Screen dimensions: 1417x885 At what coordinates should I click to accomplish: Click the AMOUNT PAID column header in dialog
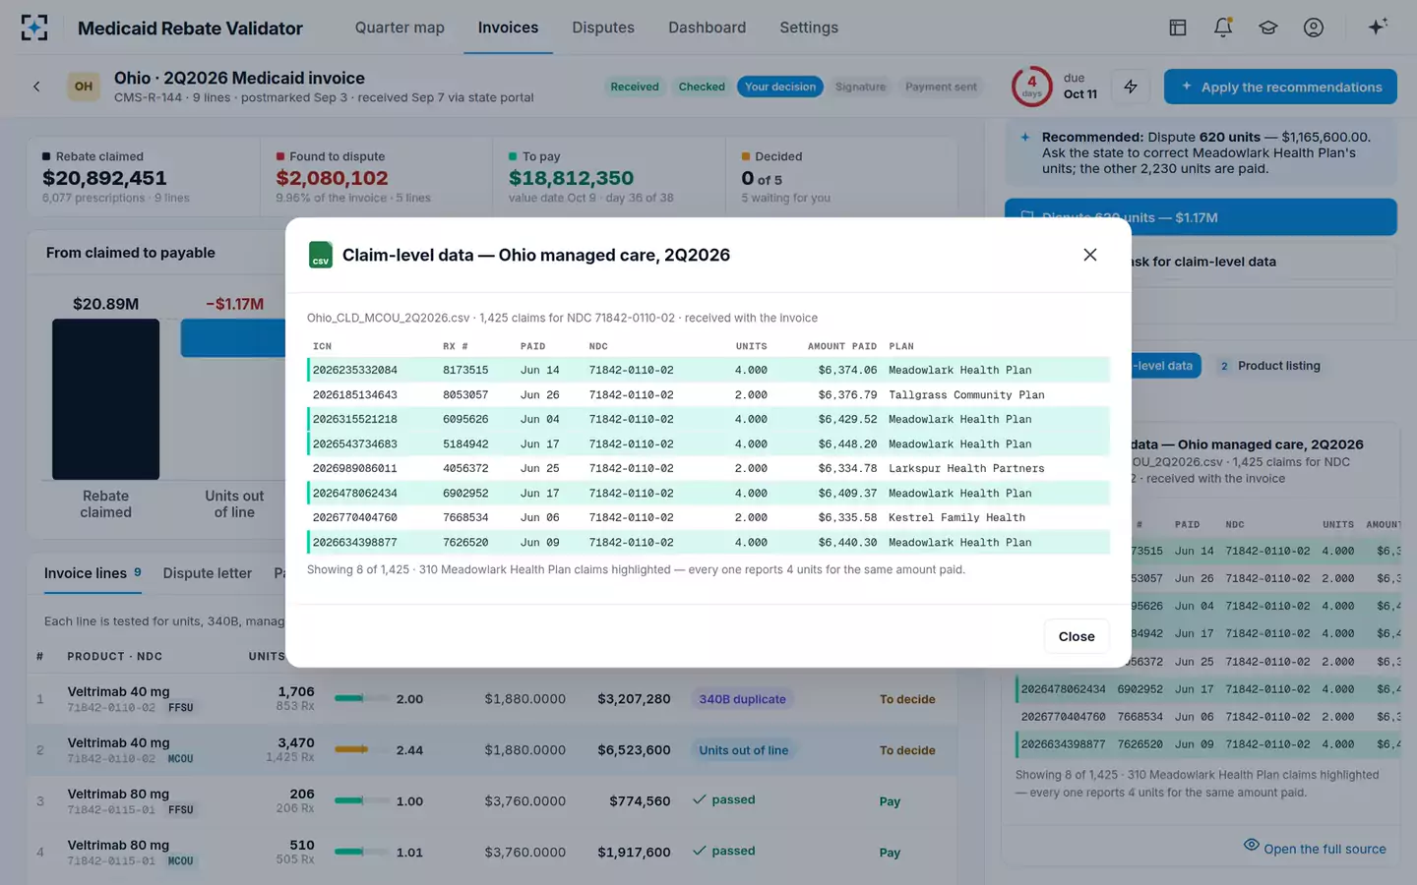tap(842, 346)
